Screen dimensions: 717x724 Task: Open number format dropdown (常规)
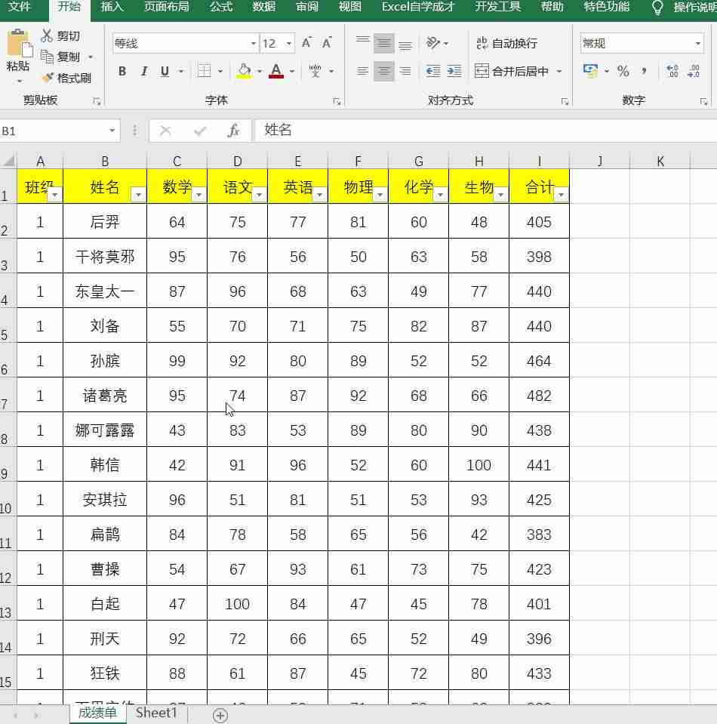pyautogui.click(x=697, y=43)
